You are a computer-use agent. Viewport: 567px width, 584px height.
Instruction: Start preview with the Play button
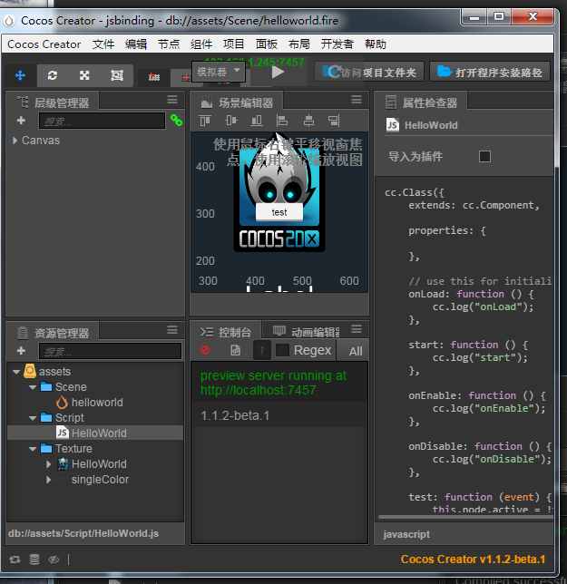coord(278,73)
